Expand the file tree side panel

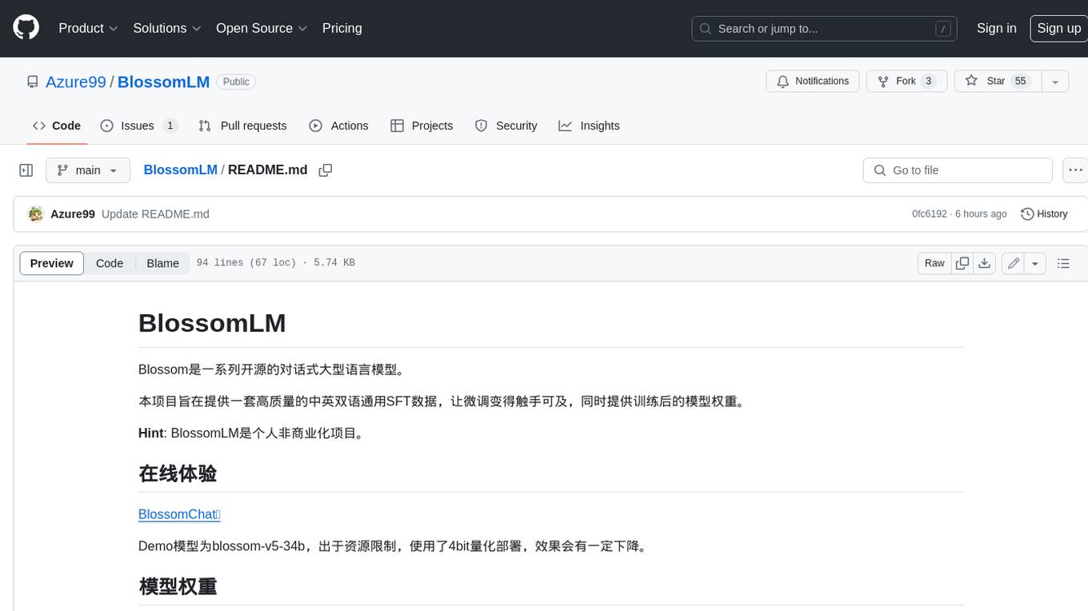[26, 170]
